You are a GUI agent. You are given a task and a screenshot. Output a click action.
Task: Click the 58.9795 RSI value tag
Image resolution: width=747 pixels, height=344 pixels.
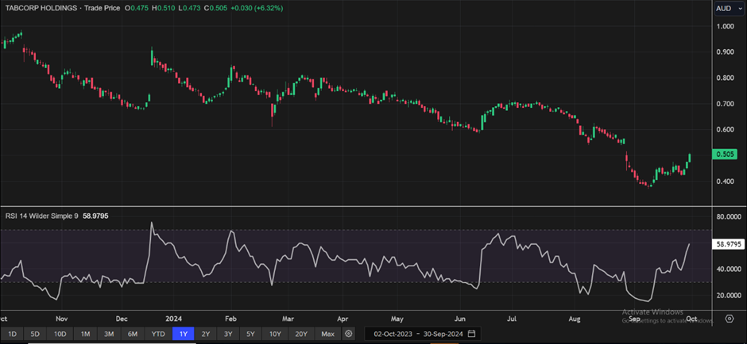[727, 244]
